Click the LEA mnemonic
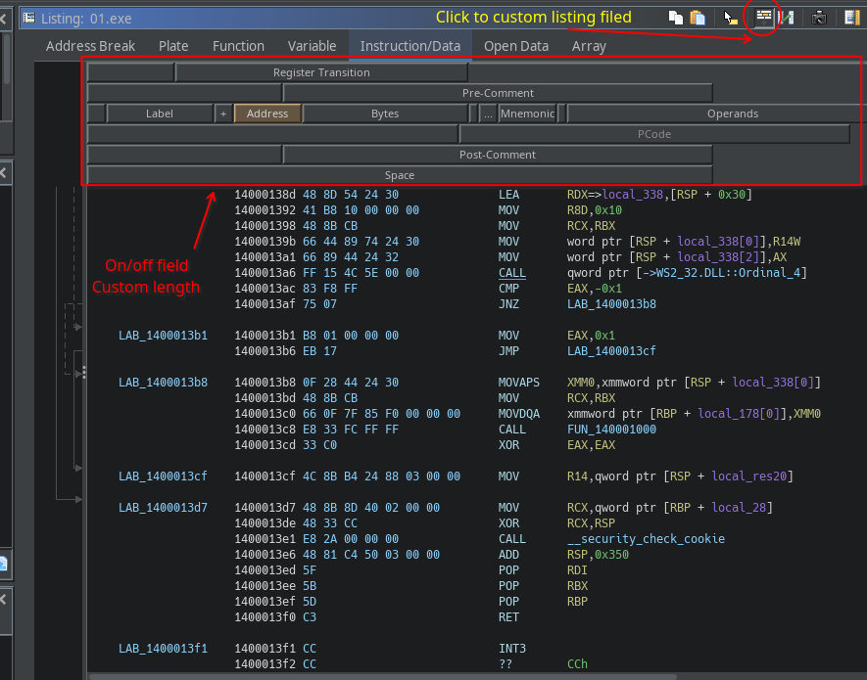Image resolution: width=867 pixels, height=680 pixels. 508,195
